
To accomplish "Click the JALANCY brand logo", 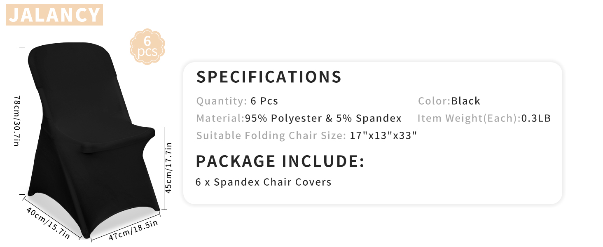I will click(x=54, y=15).
